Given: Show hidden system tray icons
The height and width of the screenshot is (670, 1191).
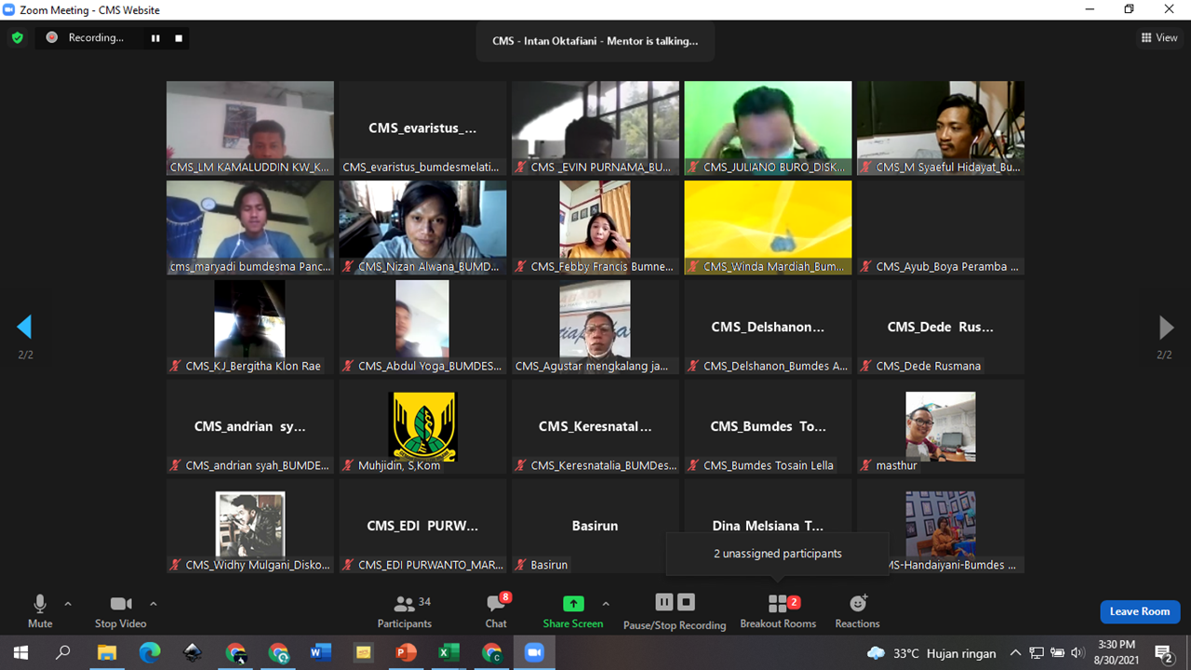Looking at the screenshot, I should [x=1015, y=653].
